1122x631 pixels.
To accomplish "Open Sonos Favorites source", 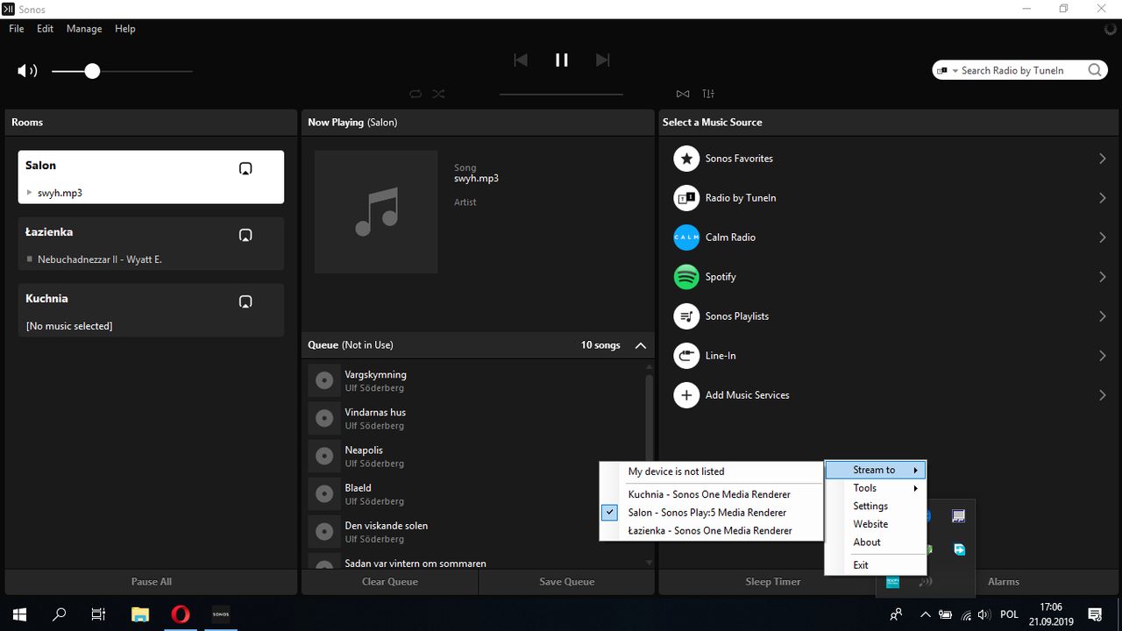I will point(887,159).
